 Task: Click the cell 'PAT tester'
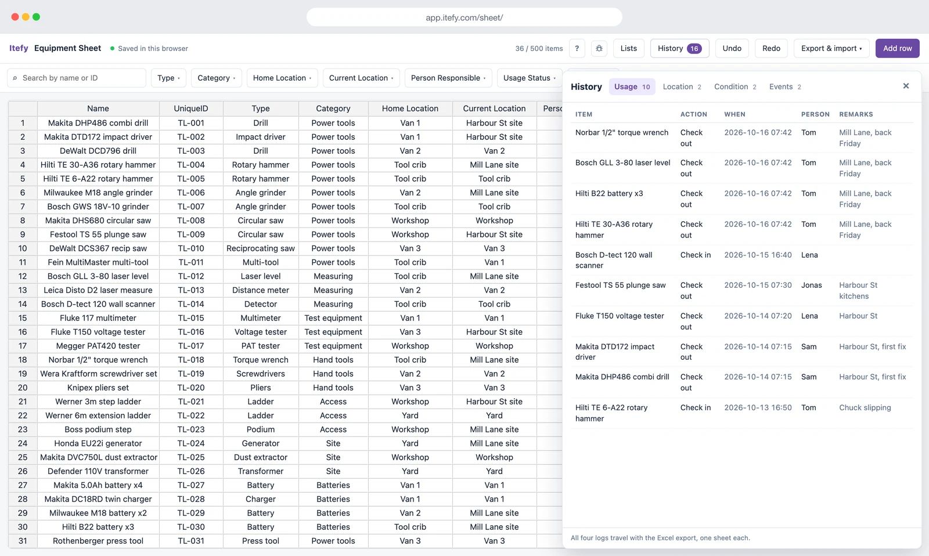click(261, 346)
